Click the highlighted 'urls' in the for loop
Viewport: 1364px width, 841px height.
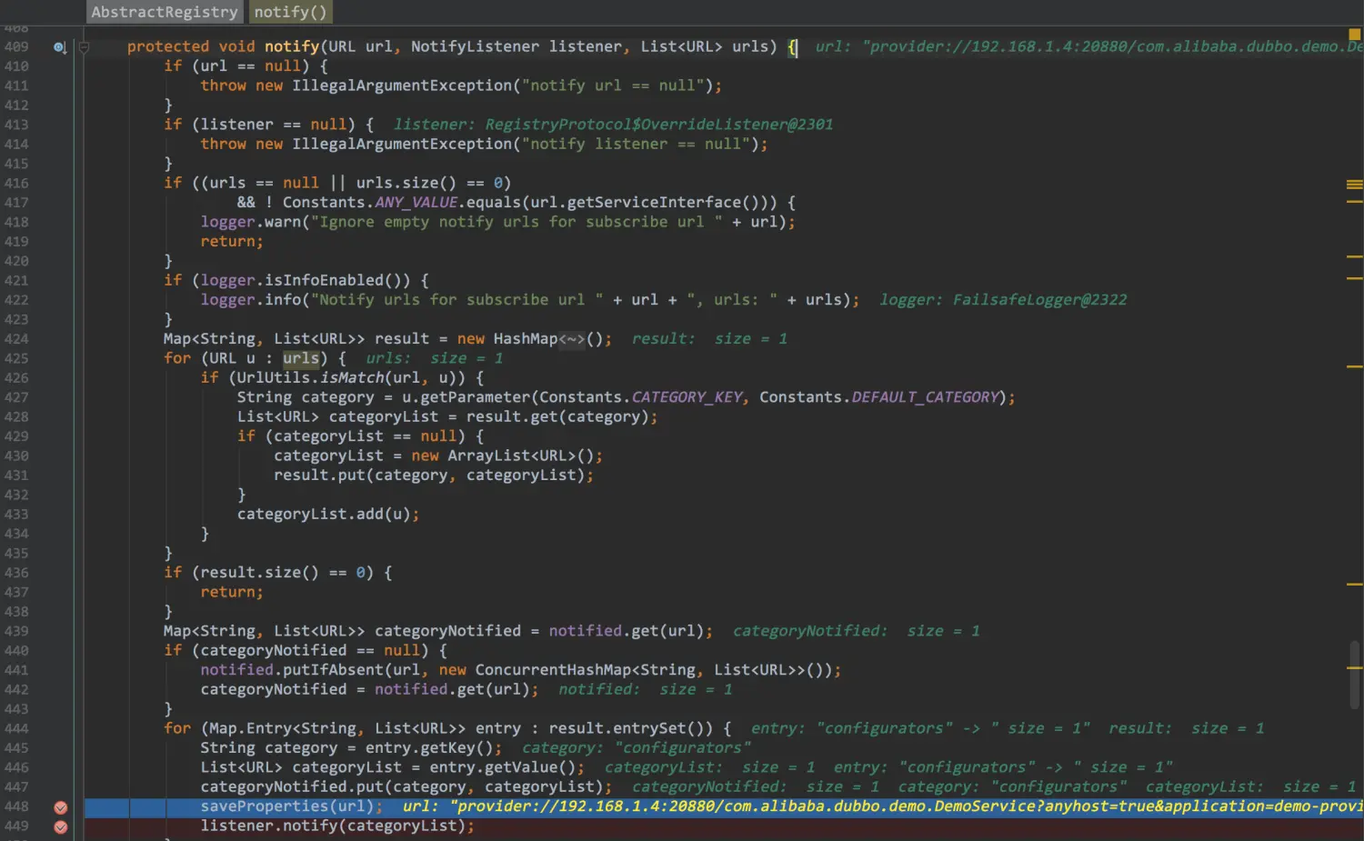point(301,358)
